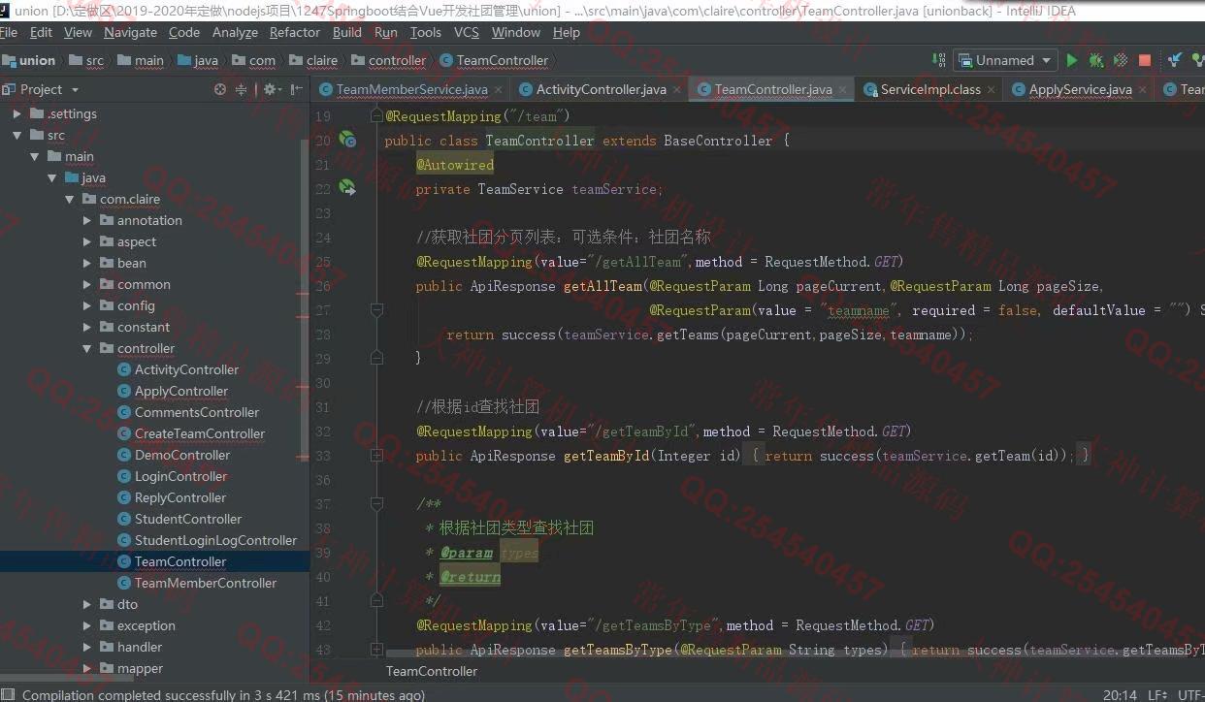Click the LF line separator in status bar

[x=1157, y=694]
